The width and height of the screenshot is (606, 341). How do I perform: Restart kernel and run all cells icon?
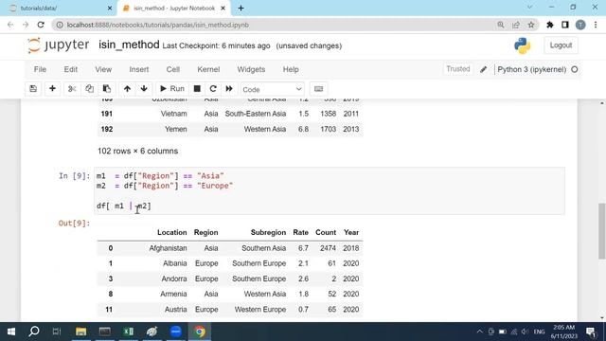[x=229, y=89]
